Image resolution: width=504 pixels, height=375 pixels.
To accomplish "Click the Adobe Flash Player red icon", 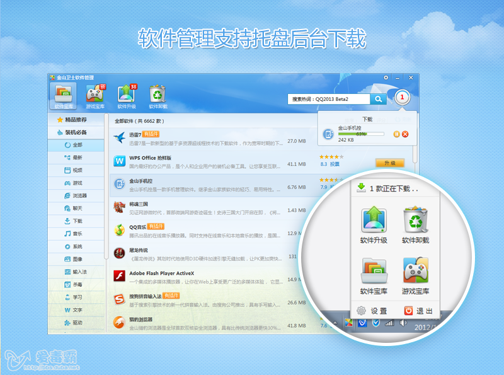I will click(119, 276).
